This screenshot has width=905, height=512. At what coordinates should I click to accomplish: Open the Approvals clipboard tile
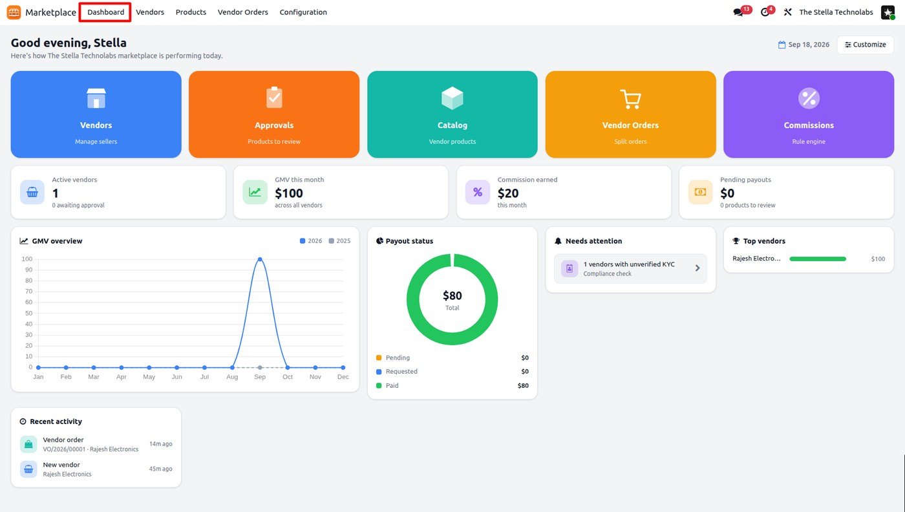click(274, 114)
